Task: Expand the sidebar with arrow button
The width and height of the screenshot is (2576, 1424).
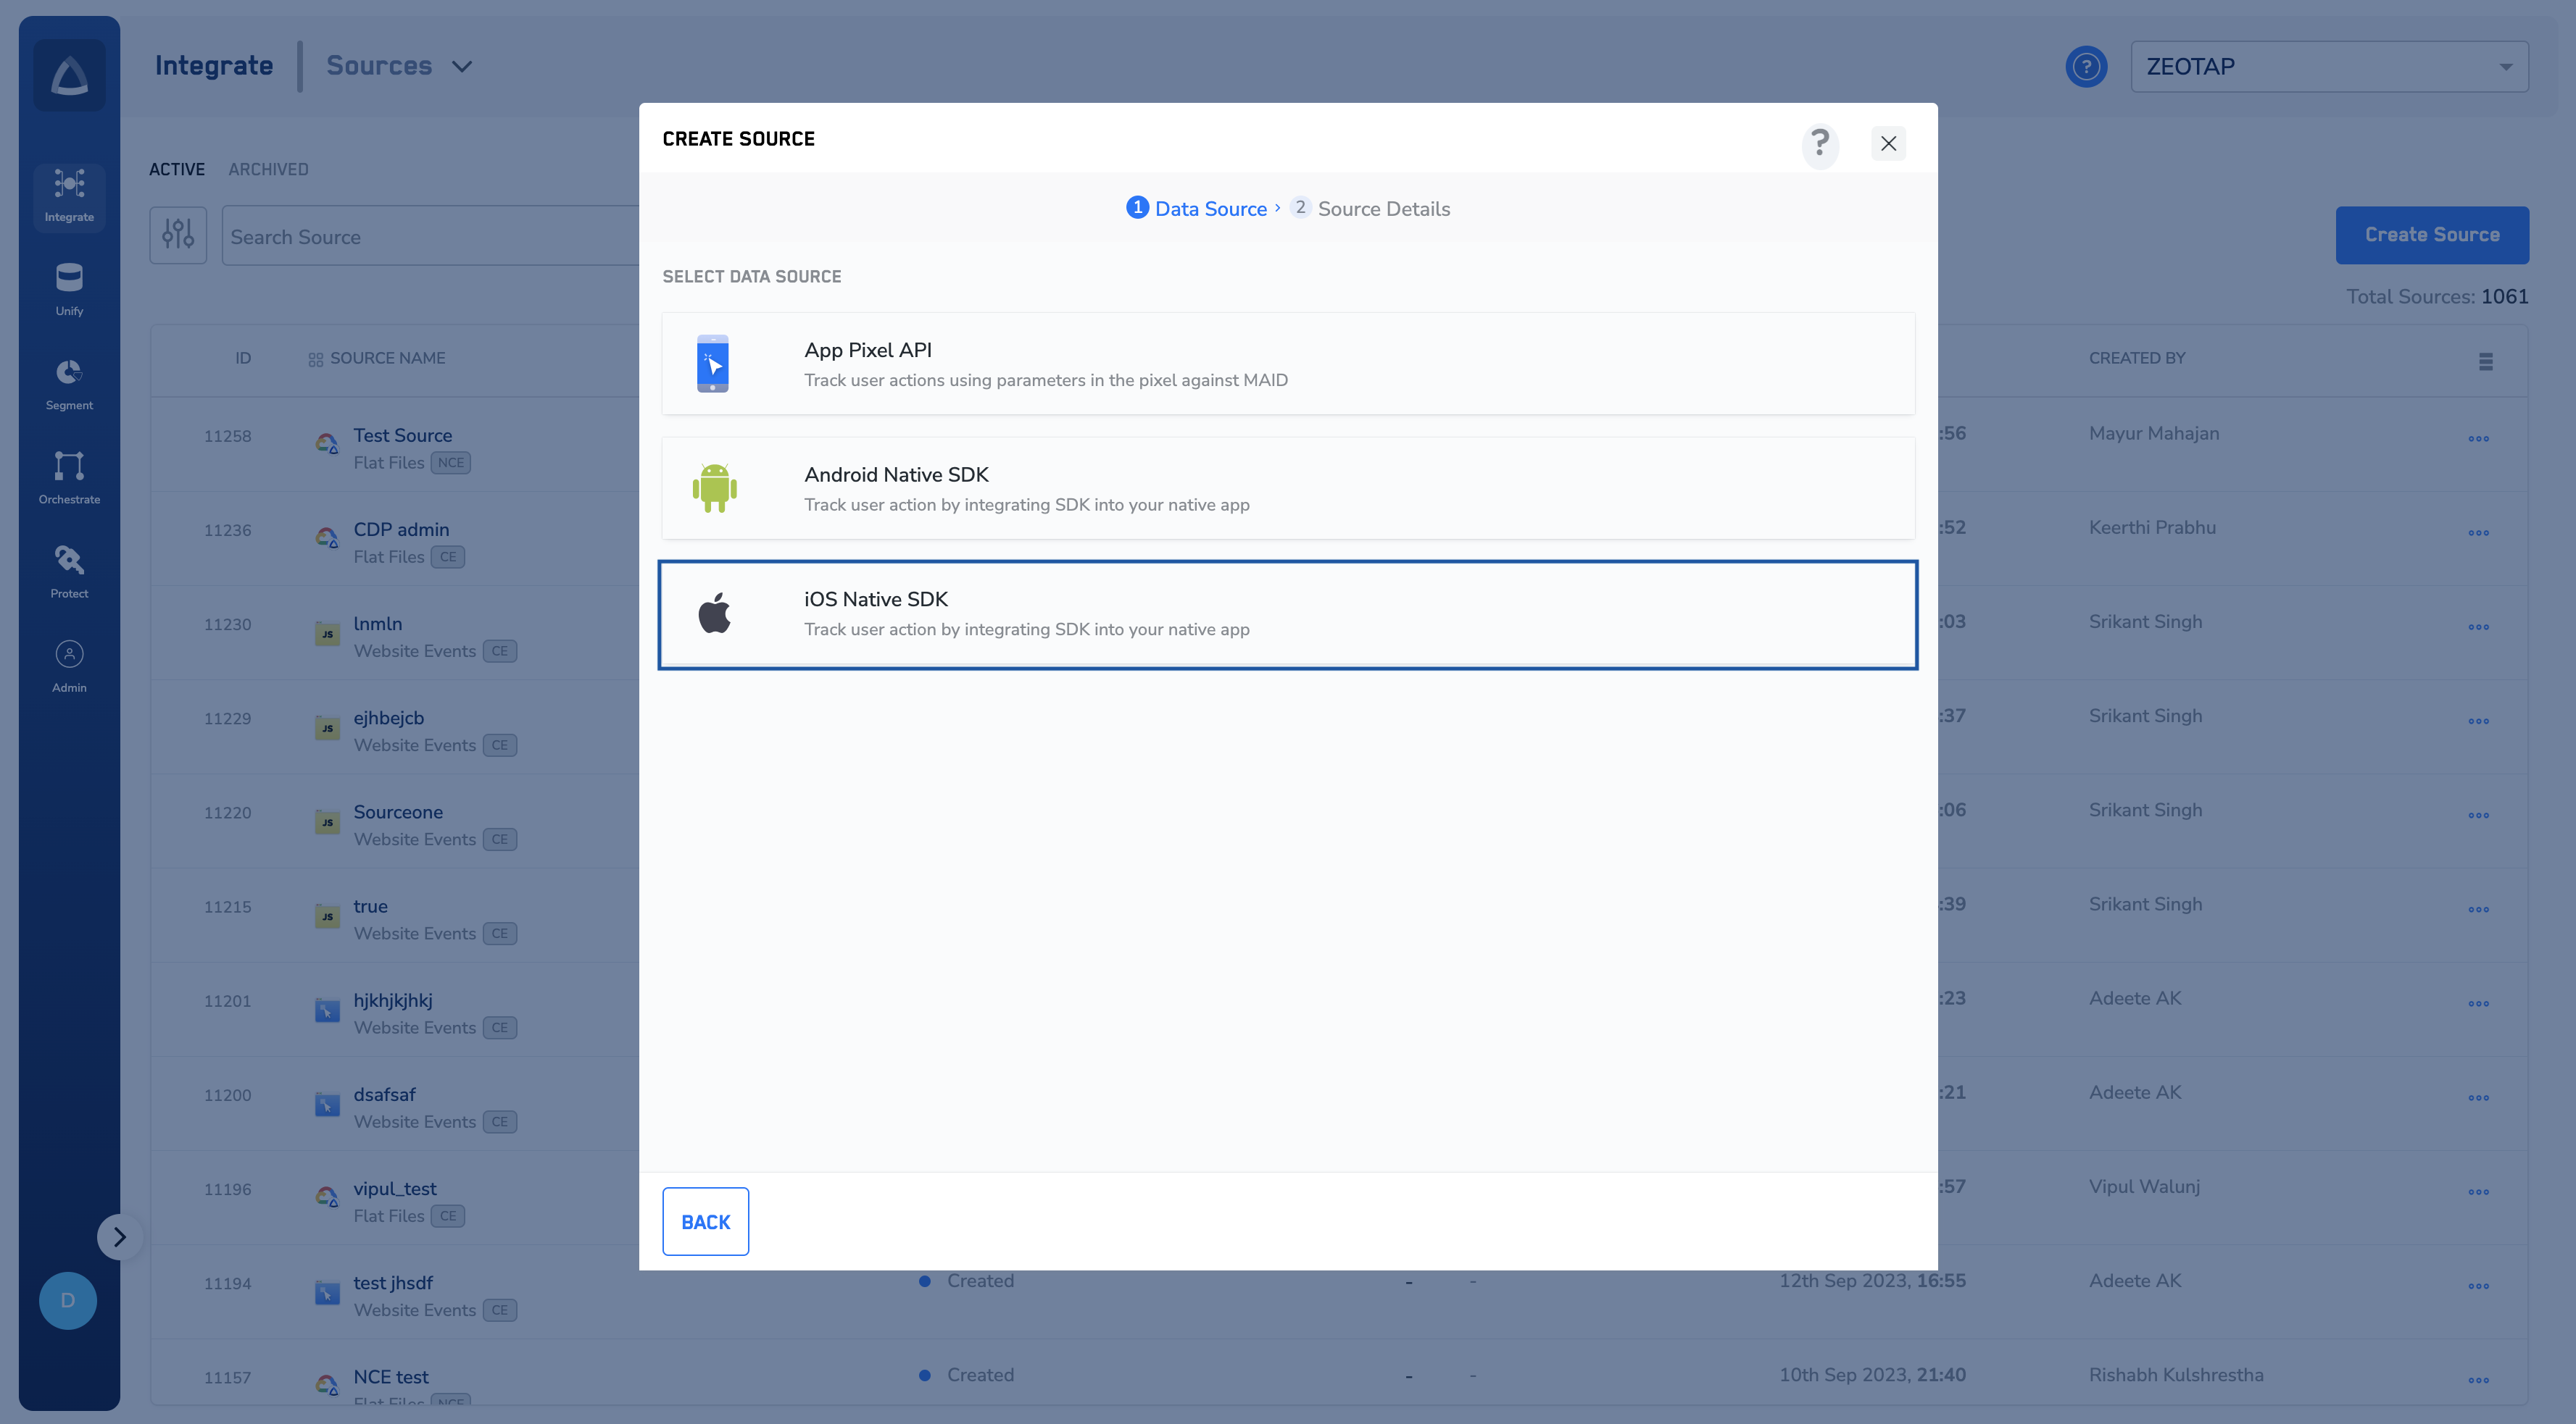Action: (119, 1237)
